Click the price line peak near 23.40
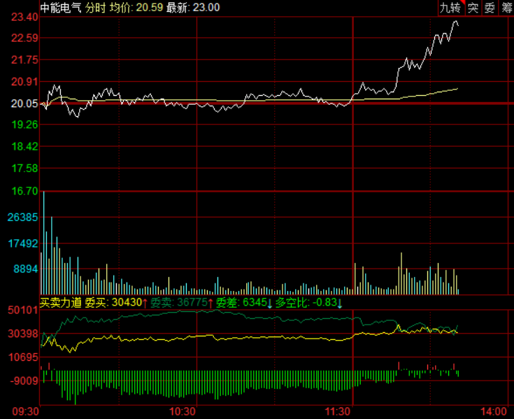 tap(455, 22)
